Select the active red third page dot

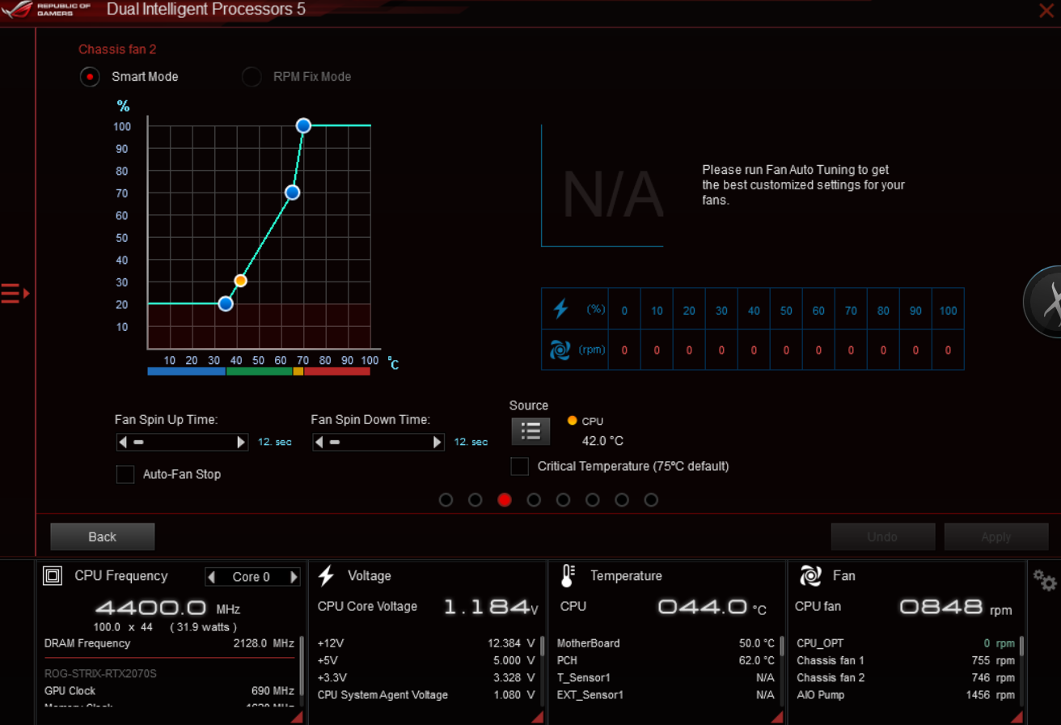[505, 500]
